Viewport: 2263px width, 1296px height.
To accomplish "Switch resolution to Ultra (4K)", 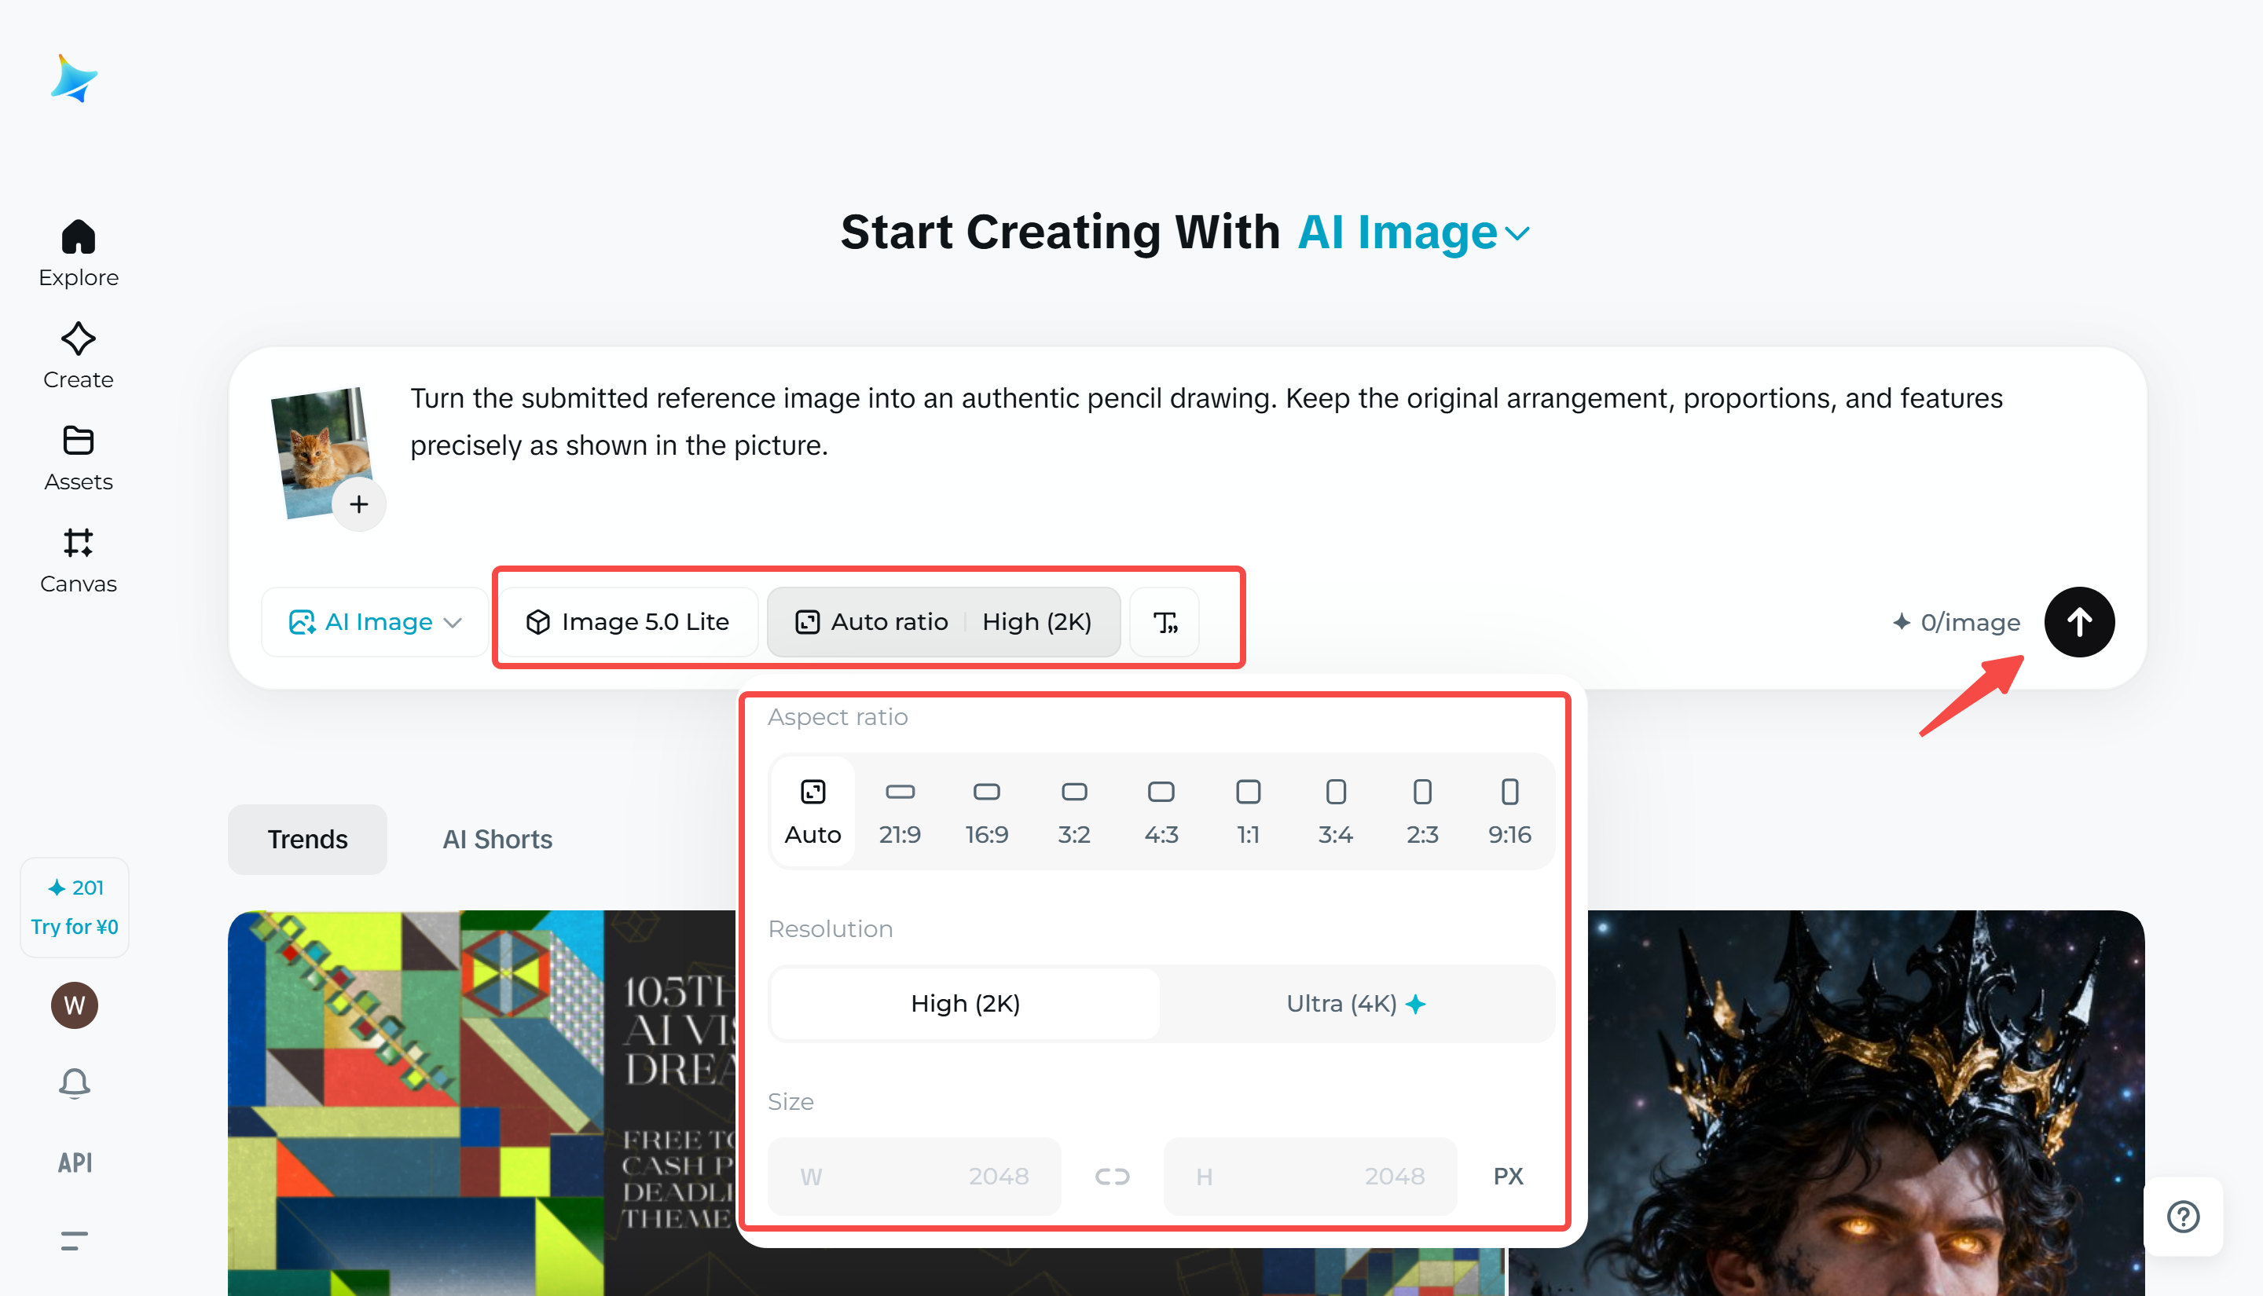I will tap(1355, 1004).
